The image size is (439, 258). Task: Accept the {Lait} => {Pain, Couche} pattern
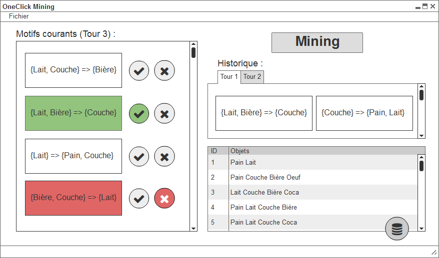(139, 157)
